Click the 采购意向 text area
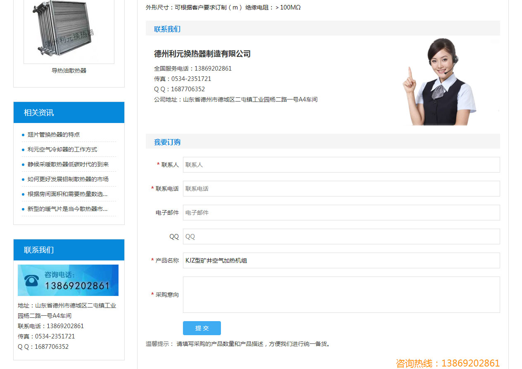Image resolution: width=522 pixels, height=369 pixels. click(341, 295)
